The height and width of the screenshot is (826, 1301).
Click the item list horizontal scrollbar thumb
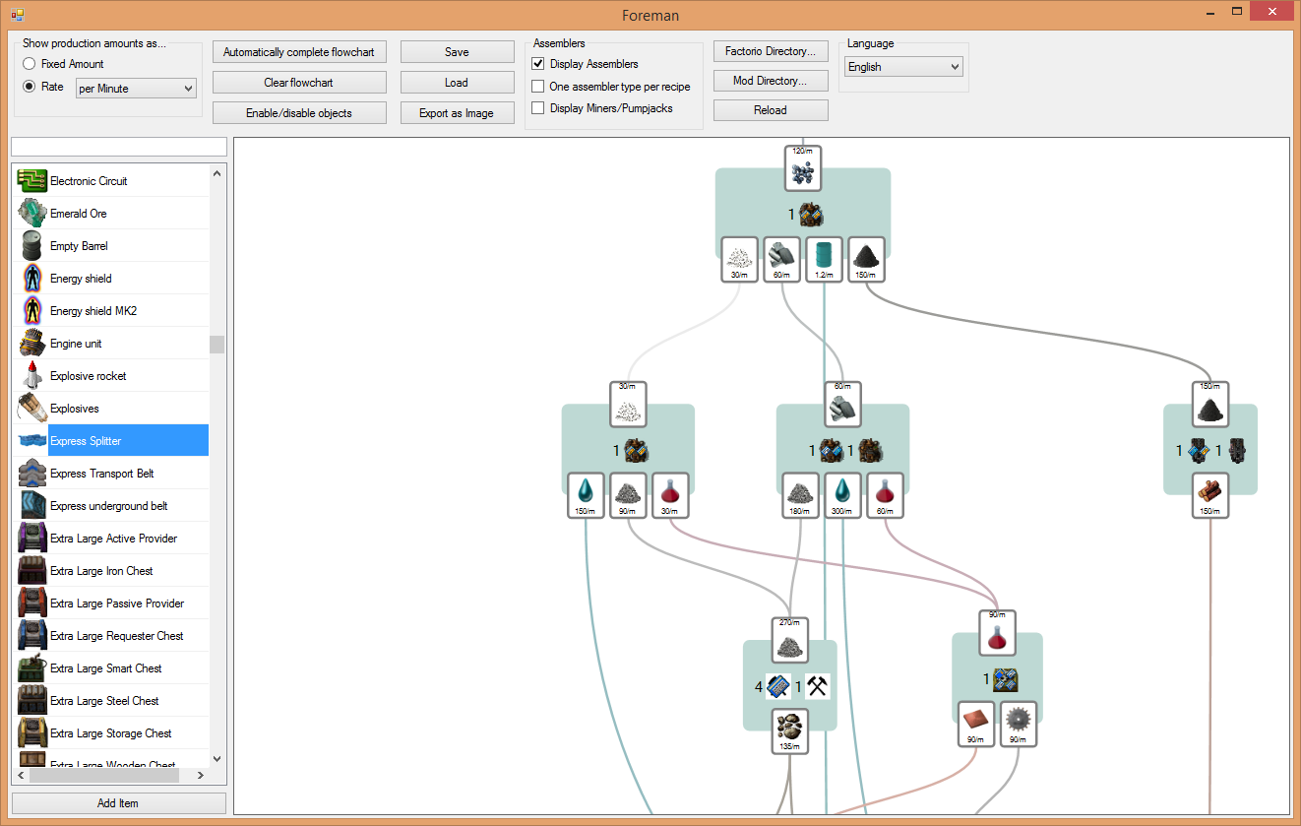click(104, 776)
